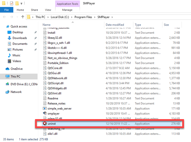Unpin Desktop using its pin icon
Image resolution: width=191 pixels, height=142 pixels.
tap(36, 32)
